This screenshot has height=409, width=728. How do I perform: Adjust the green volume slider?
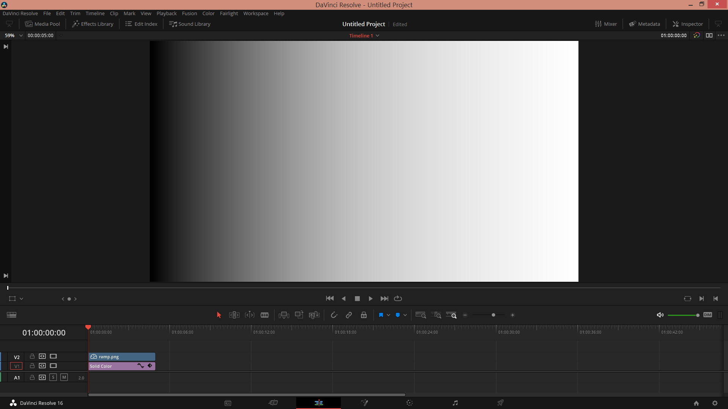click(x=683, y=315)
